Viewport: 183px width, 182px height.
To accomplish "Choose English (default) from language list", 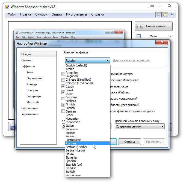I will point(87,65).
